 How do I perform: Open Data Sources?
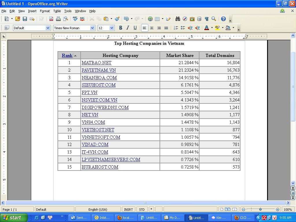click(x=199, y=19)
